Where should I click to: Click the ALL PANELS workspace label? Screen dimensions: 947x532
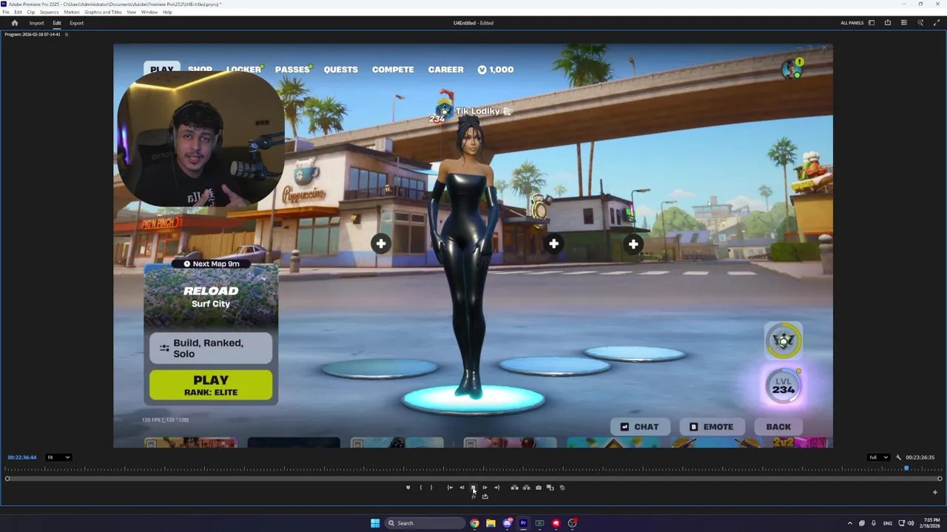[852, 23]
